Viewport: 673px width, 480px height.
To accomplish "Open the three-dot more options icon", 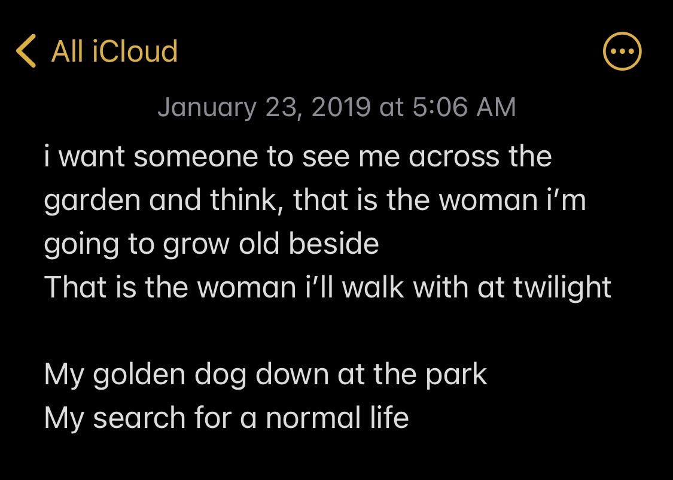I will pos(622,51).
